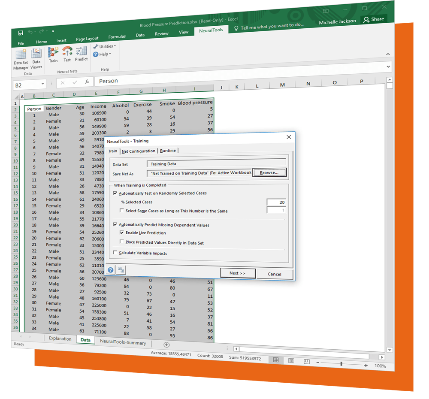Click the Tell me what you want to do box
429x399 pixels.
[x=270, y=26]
